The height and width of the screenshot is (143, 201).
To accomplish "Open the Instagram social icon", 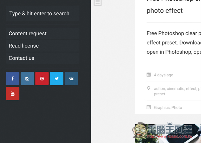I will (x=27, y=78).
